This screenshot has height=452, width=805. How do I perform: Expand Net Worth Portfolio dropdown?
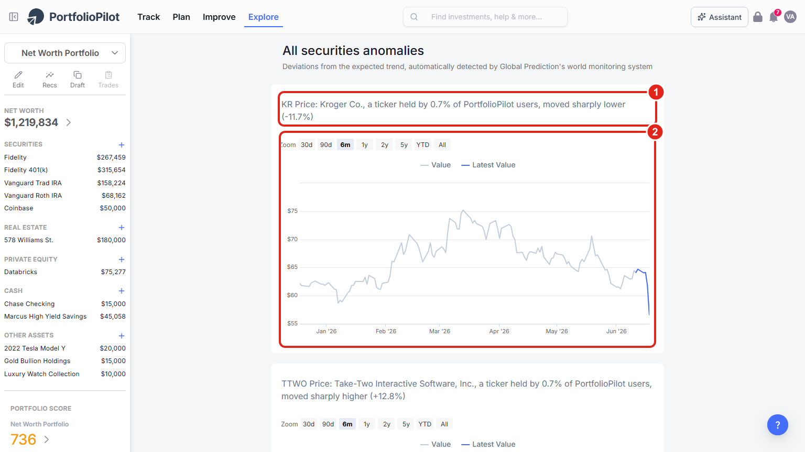[65, 53]
